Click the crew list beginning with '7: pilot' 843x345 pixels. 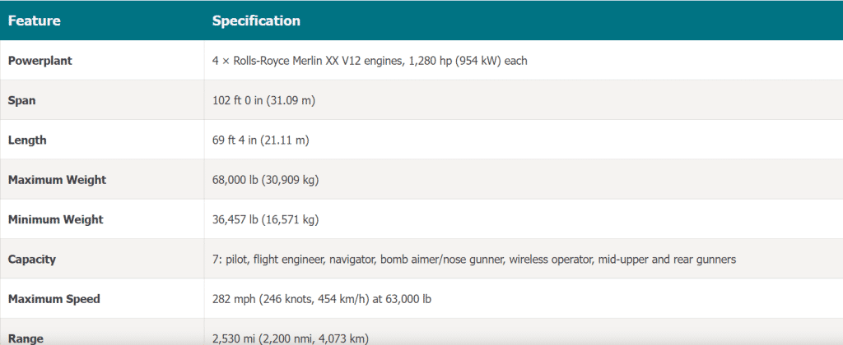[473, 260]
